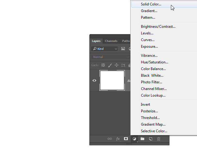
Task: Choose Solid Color from the adjustment menu
Action: (x=164, y=4)
